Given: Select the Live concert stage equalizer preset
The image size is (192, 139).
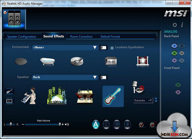Looking at the screenshot, I should coord(57,96).
